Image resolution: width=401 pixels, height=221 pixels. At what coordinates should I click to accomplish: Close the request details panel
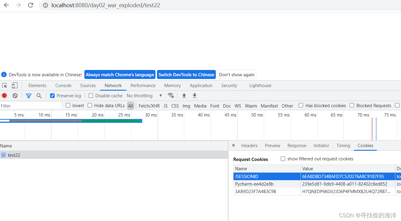pos(234,145)
